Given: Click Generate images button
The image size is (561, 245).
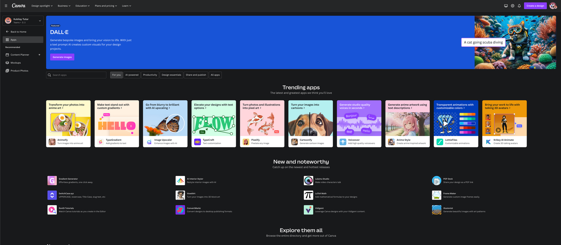Looking at the screenshot, I should point(62,57).
